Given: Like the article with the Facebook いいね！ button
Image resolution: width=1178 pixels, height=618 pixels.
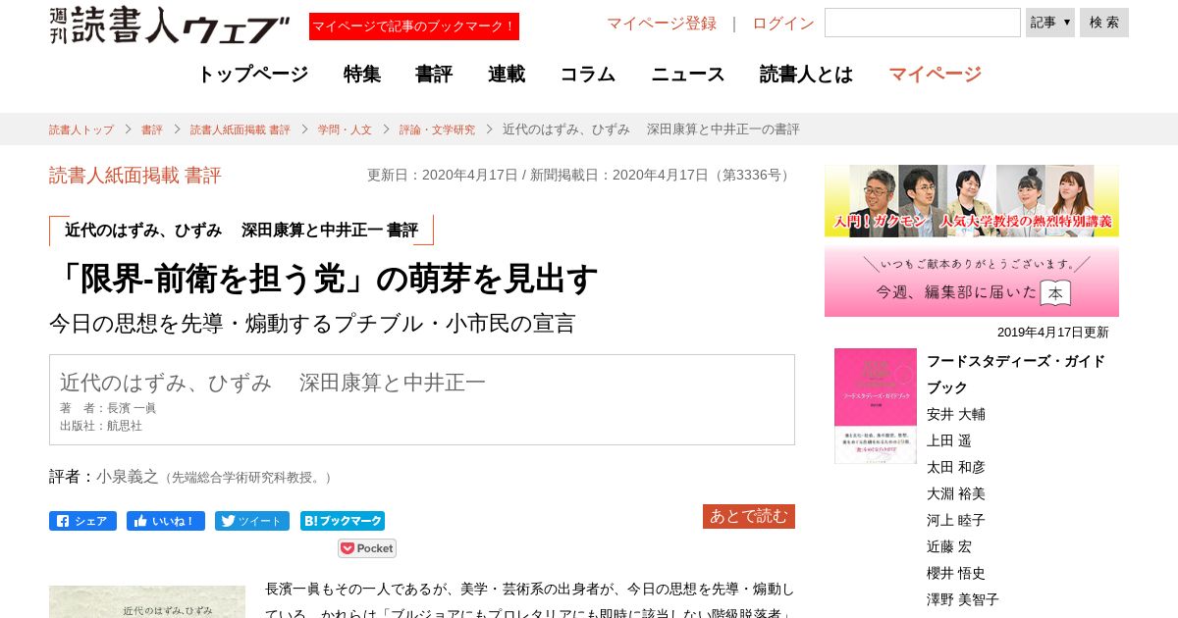Looking at the screenshot, I should [166, 521].
